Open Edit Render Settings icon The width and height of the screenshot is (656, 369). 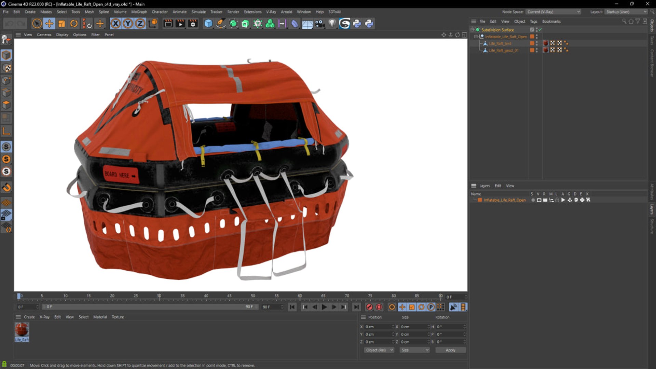click(x=193, y=24)
